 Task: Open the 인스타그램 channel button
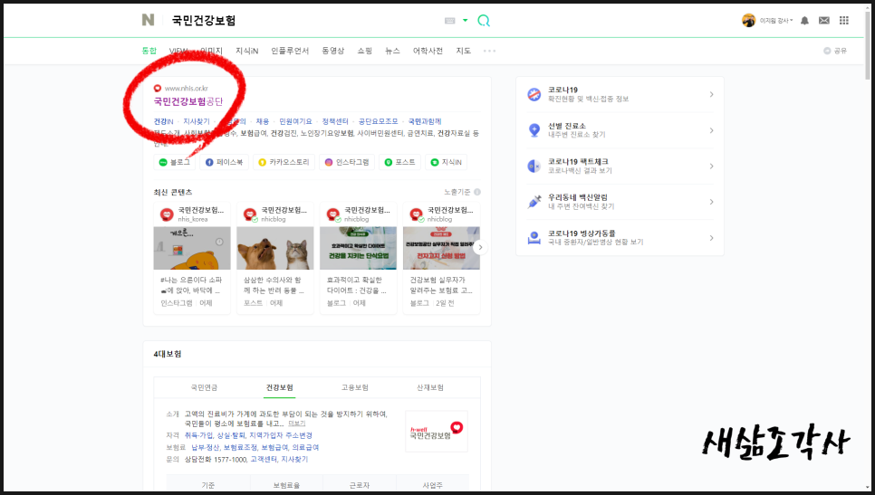point(347,162)
